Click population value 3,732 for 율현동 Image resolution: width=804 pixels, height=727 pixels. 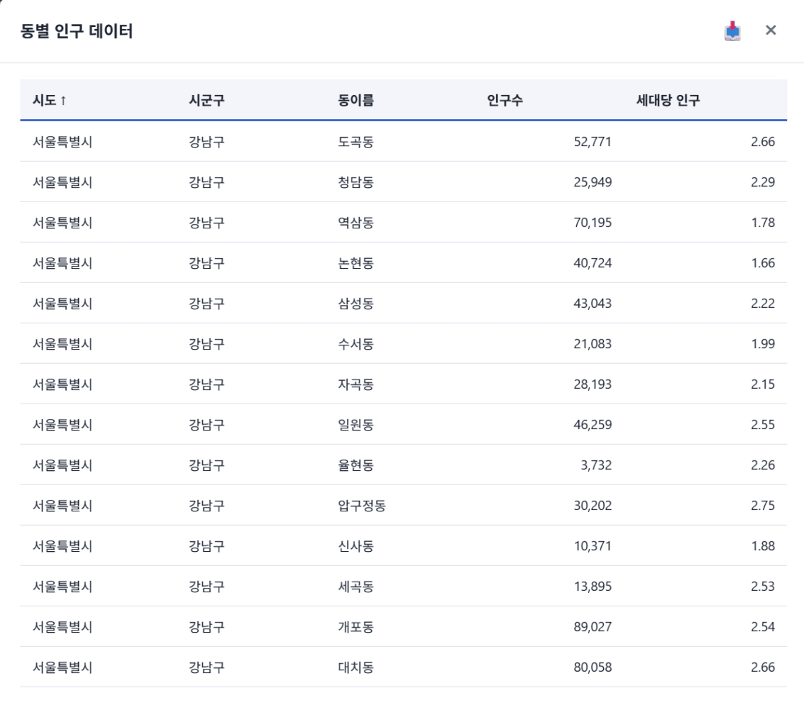pos(595,465)
